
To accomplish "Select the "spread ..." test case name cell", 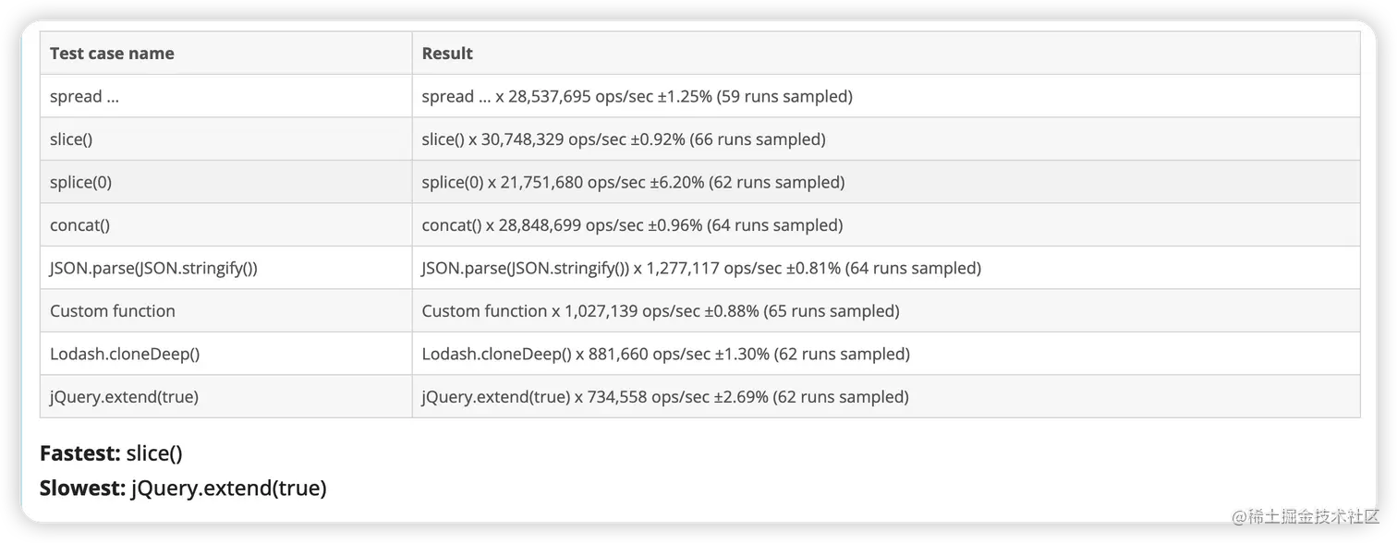I will [84, 96].
